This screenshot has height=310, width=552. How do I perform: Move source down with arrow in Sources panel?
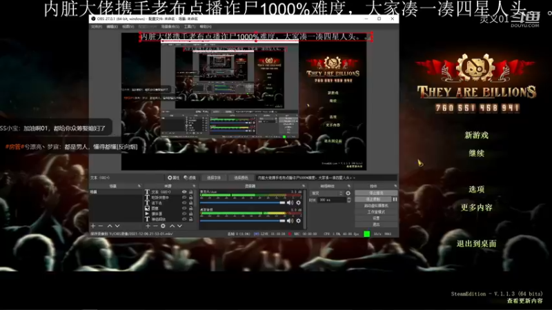[179, 226]
